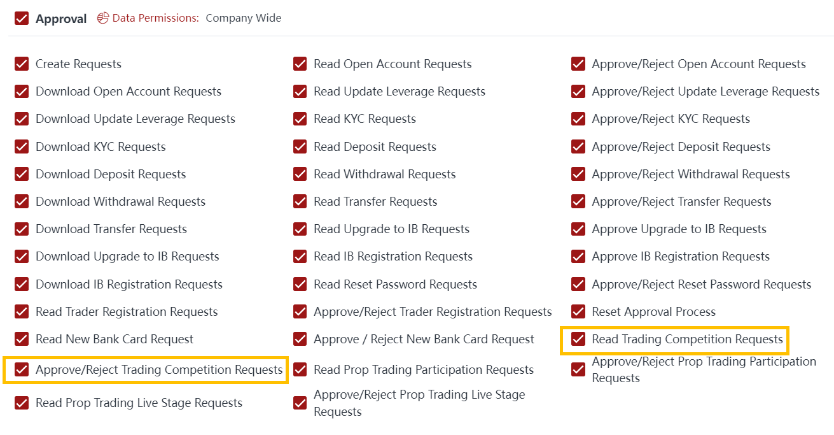Uncheck Approve/Reject Prop Trading Participation Requests

tap(578, 369)
